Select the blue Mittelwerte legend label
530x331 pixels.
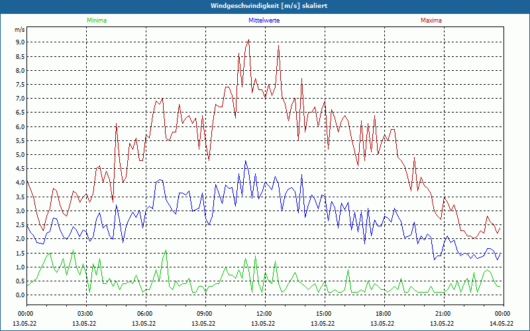pos(264,21)
